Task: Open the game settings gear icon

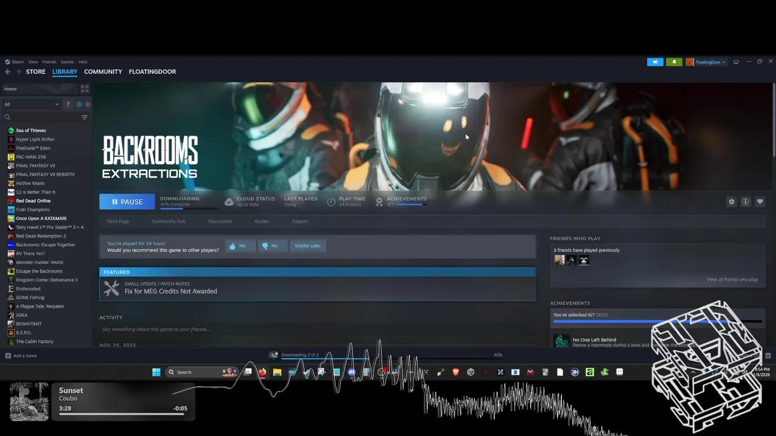Action: click(x=731, y=202)
